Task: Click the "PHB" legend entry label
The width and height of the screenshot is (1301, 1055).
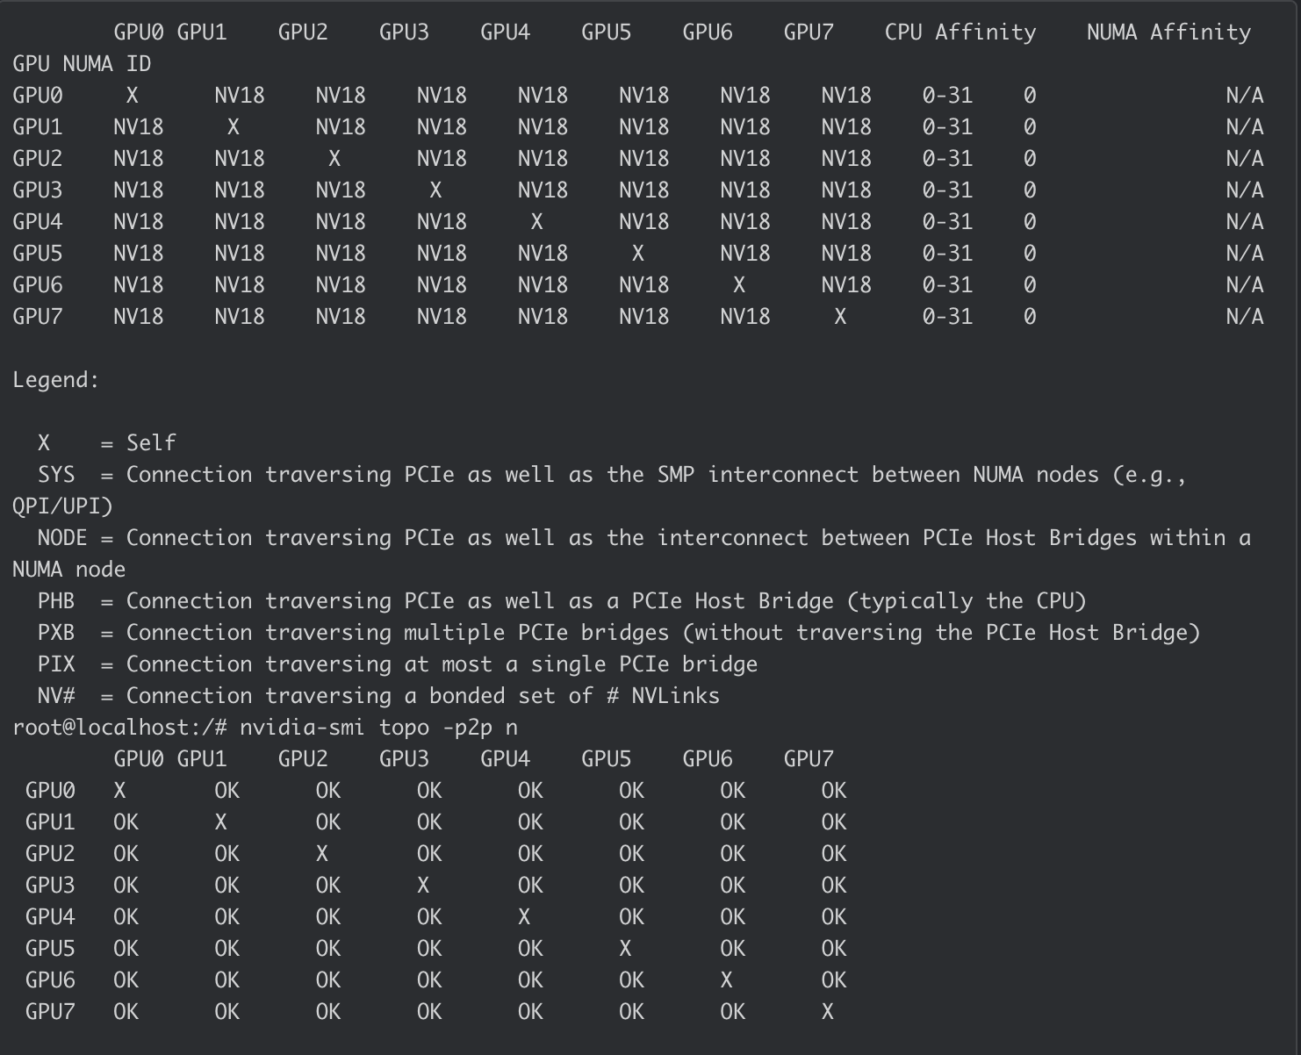Action: (x=56, y=601)
